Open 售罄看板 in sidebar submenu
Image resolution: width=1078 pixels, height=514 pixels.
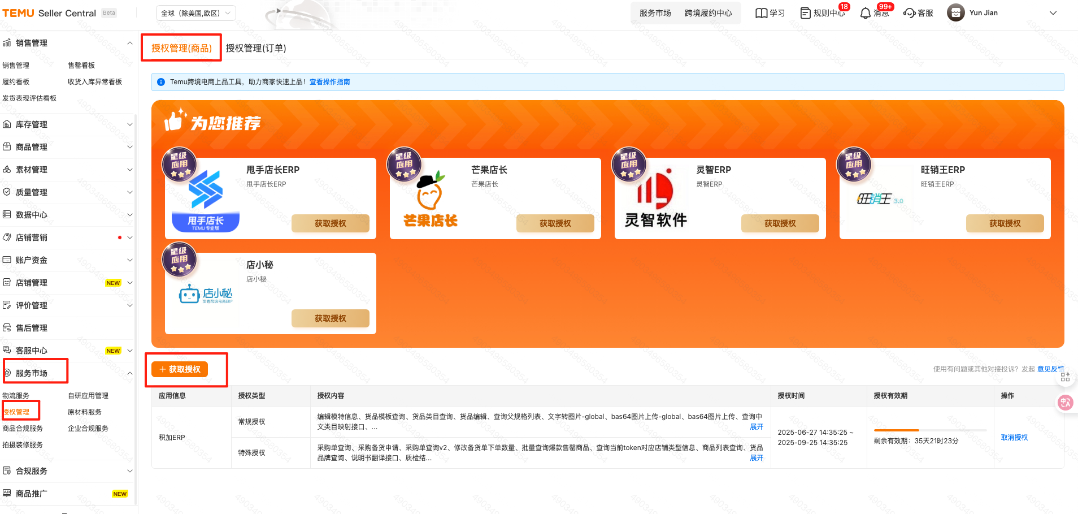pyautogui.click(x=81, y=66)
